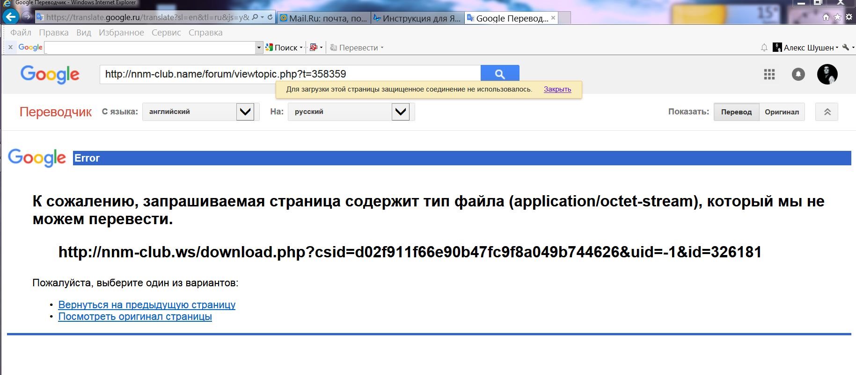Click the main Google logo in header
Viewport: 856px width, 375px height.
point(50,75)
